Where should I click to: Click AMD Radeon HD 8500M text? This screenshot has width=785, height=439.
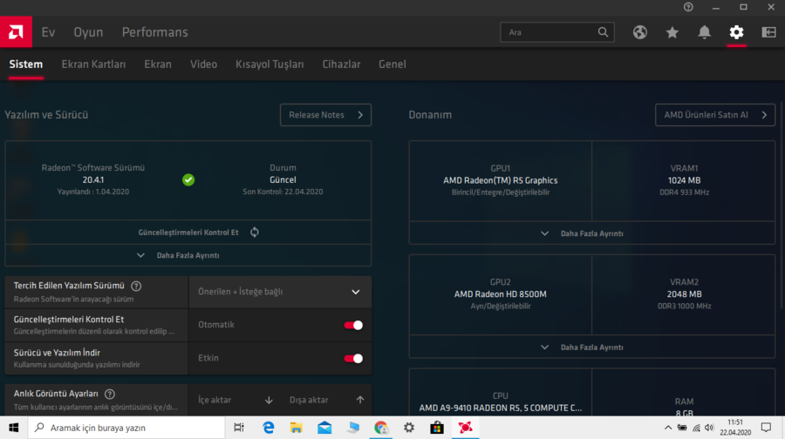(x=500, y=294)
